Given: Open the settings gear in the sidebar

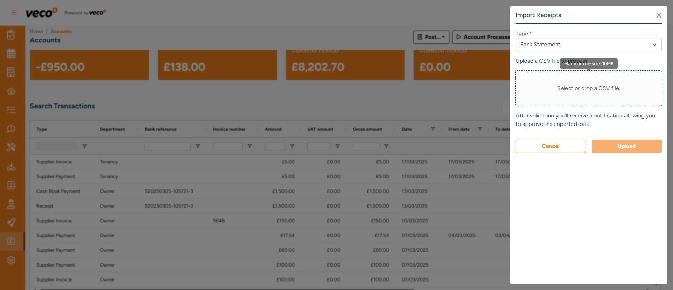Looking at the screenshot, I should pyautogui.click(x=11, y=260).
